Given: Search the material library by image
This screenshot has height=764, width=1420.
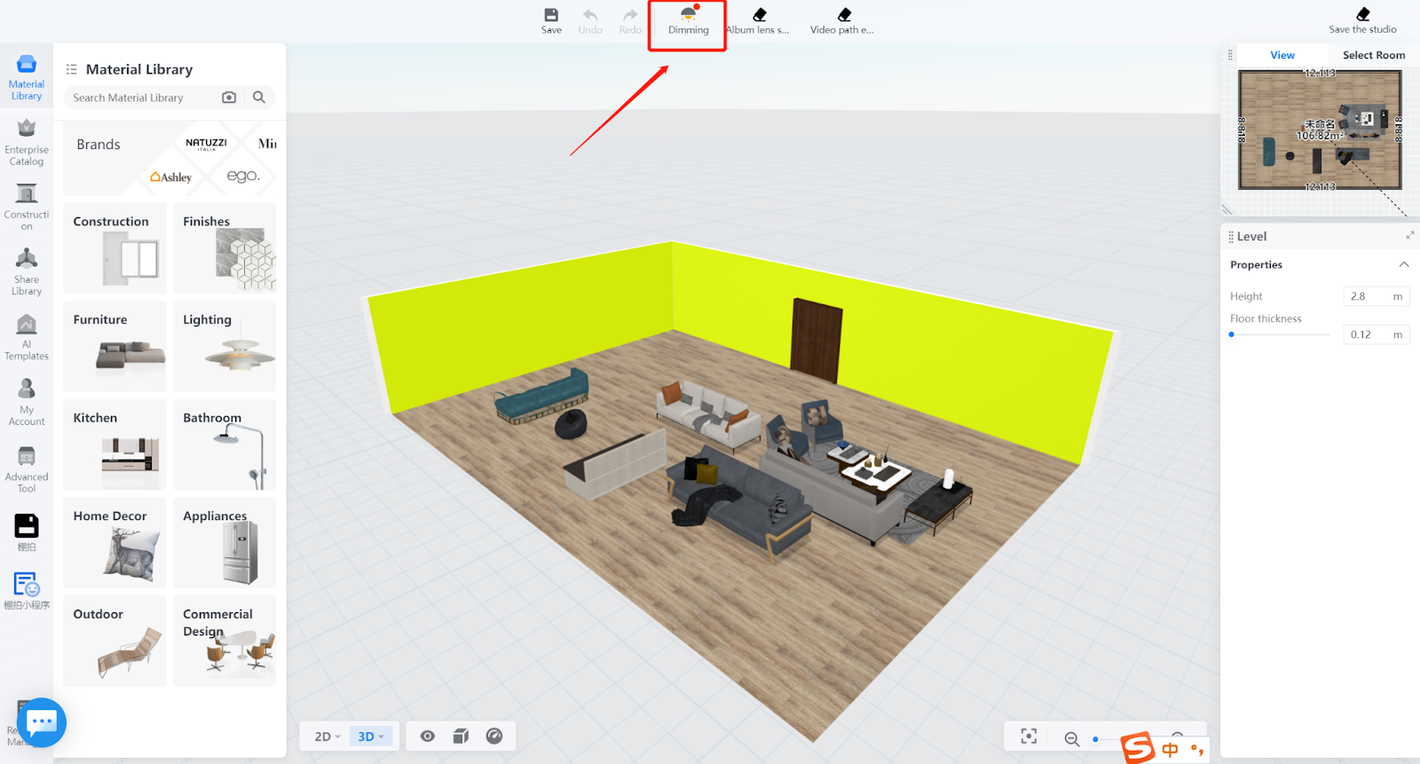Looking at the screenshot, I should click(x=229, y=98).
